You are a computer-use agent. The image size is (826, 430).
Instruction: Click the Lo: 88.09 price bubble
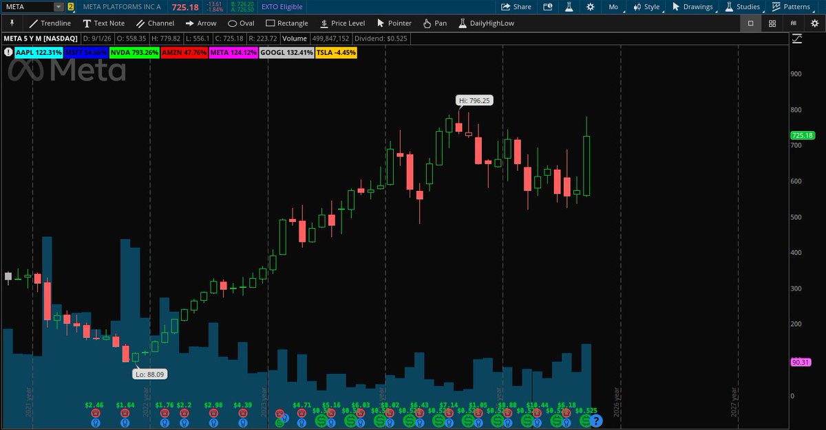point(149,374)
